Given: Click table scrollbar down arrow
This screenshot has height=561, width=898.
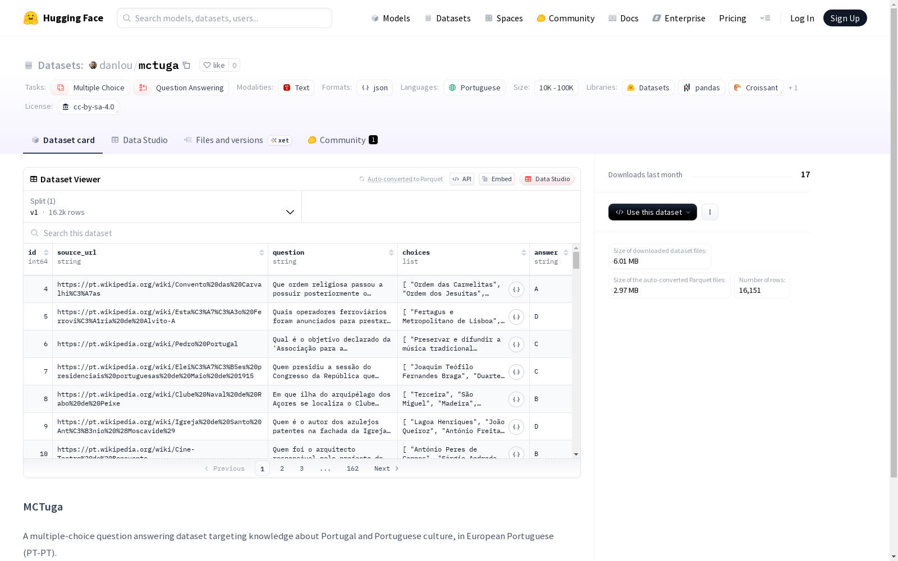Looking at the screenshot, I should 576,454.
